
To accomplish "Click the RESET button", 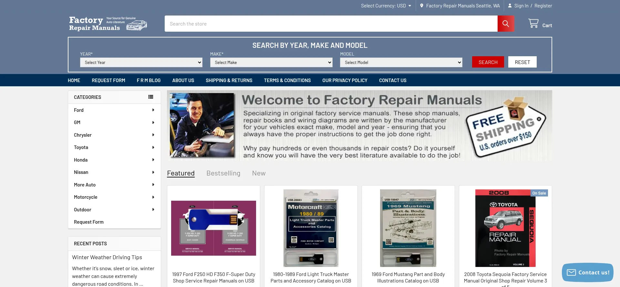I will click(x=522, y=62).
